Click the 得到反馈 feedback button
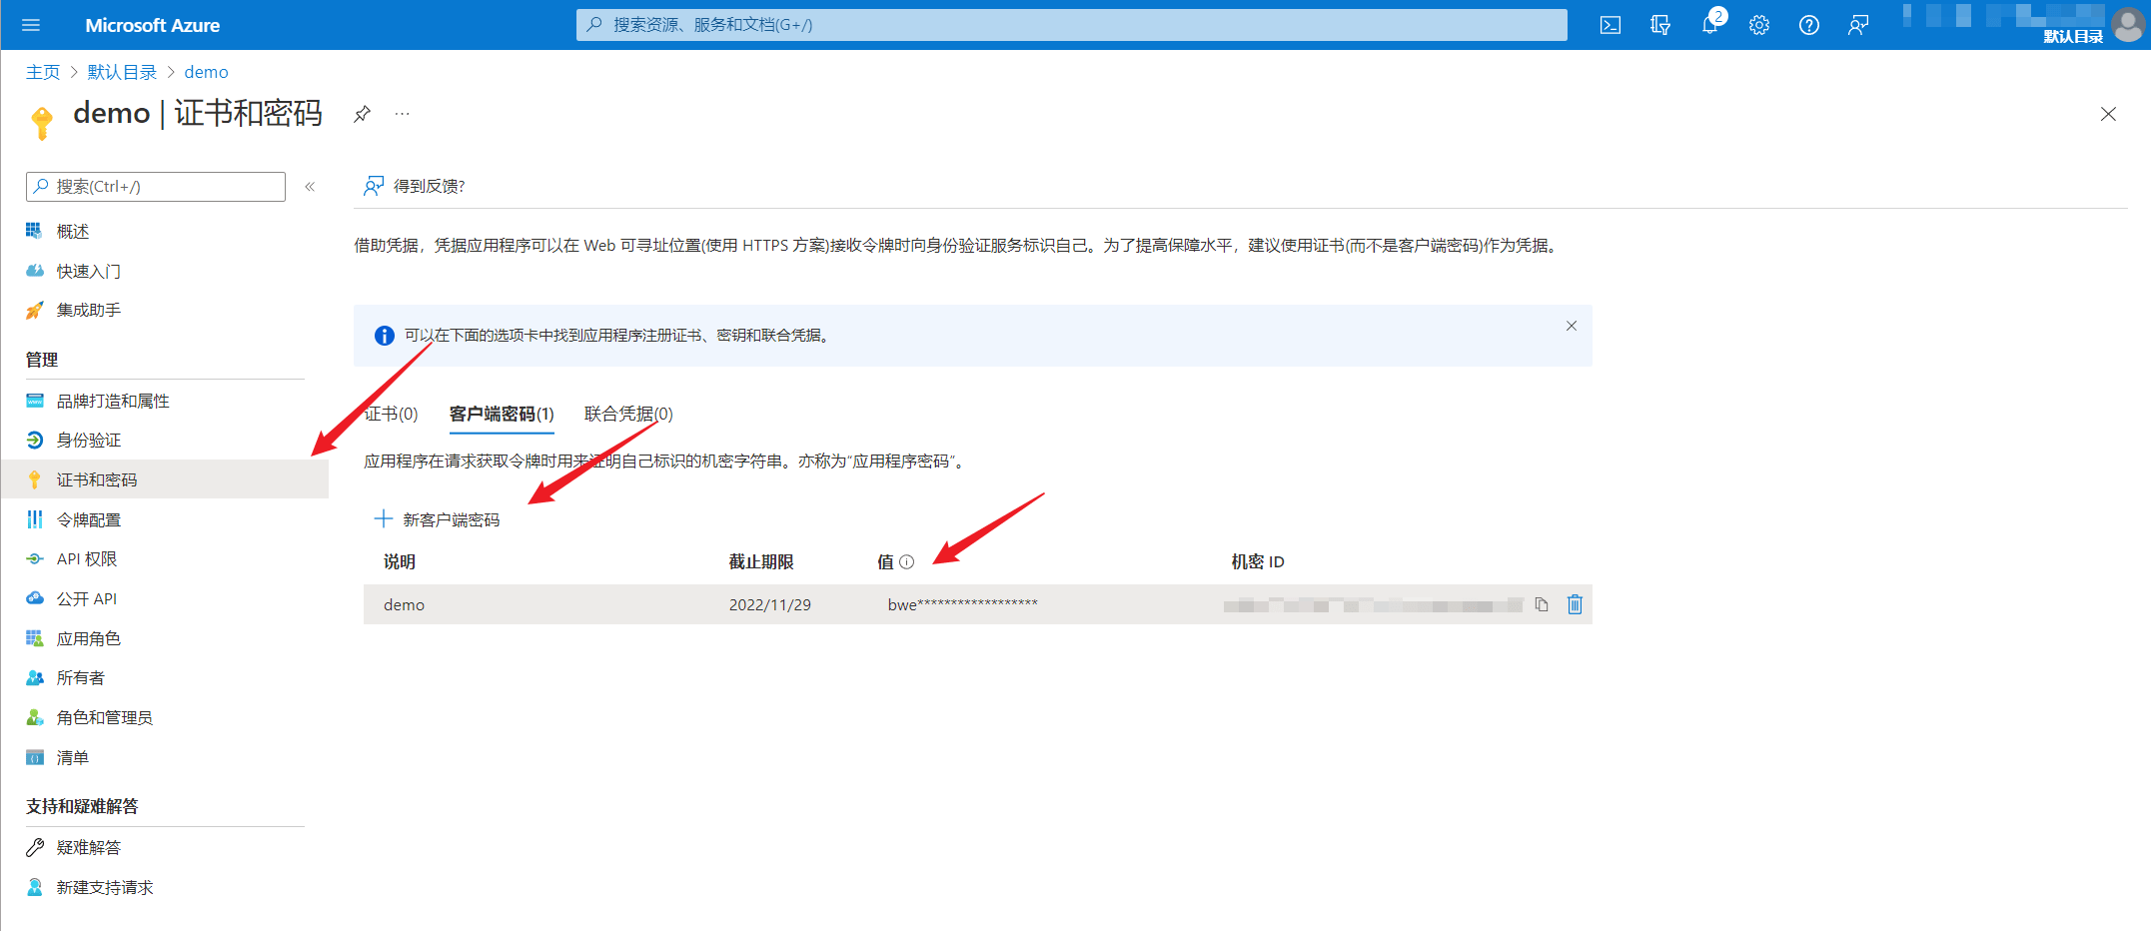Viewport: 2151px width, 931px height. coord(415,186)
